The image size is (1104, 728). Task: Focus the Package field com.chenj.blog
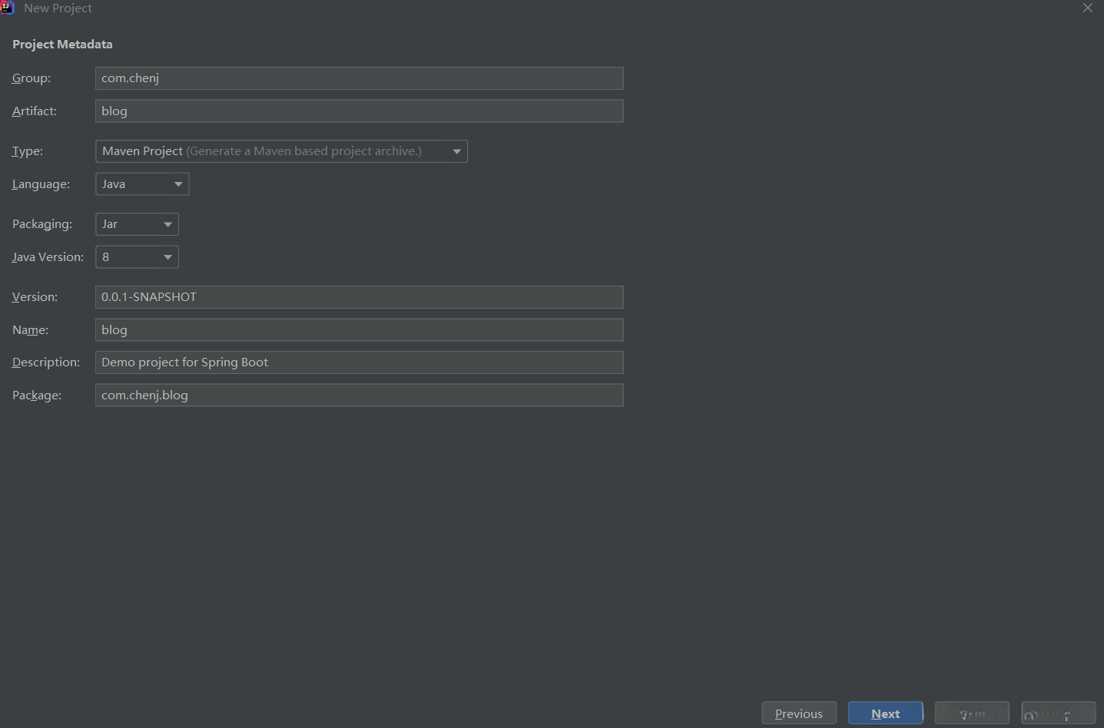[359, 395]
